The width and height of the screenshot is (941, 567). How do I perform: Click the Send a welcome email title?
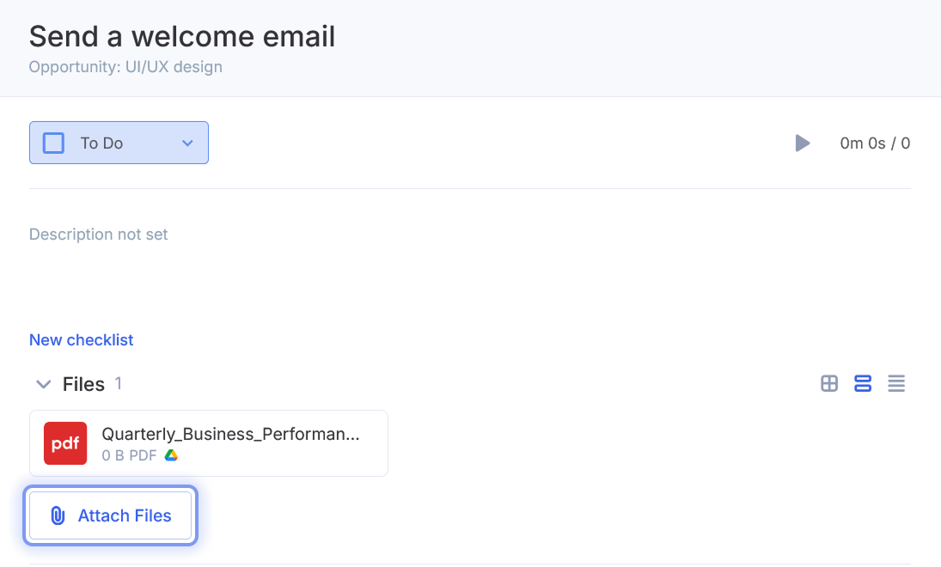click(182, 36)
